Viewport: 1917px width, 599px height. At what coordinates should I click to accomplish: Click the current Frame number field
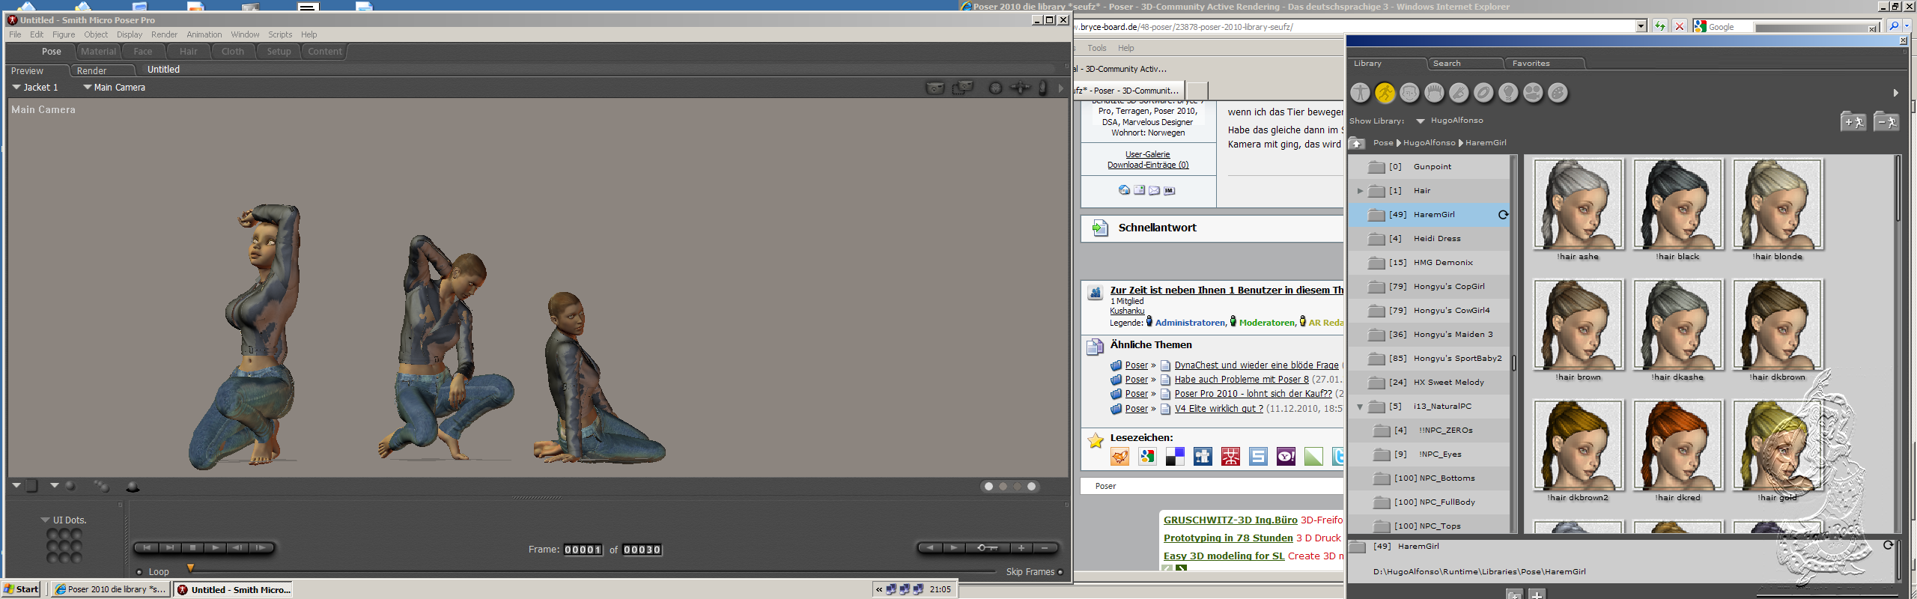pyautogui.click(x=583, y=550)
